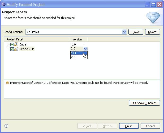
Task: Open the Java version 6.0 dropdown
Action: pyautogui.click(x=84, y=44)
